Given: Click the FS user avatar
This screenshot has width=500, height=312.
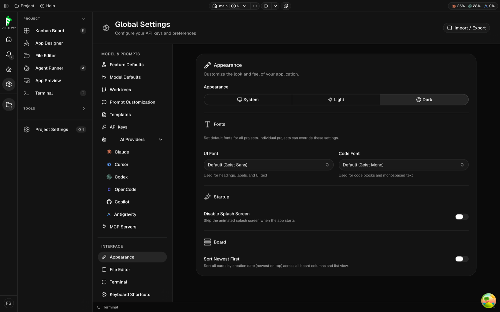Looking at the screenshot, I should click(9, 303).
